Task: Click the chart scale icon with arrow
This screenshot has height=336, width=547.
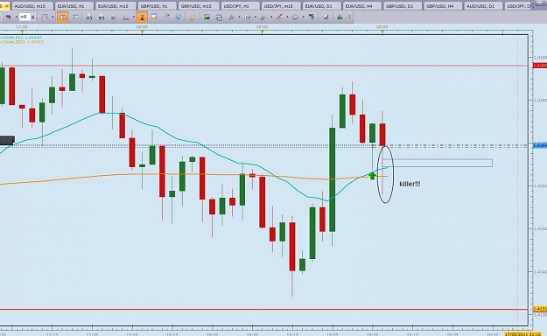Action: click(x=126, y=17)
